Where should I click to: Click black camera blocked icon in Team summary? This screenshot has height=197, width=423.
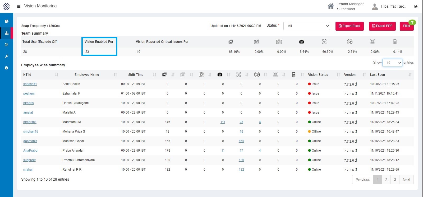[x=301, y=42]
